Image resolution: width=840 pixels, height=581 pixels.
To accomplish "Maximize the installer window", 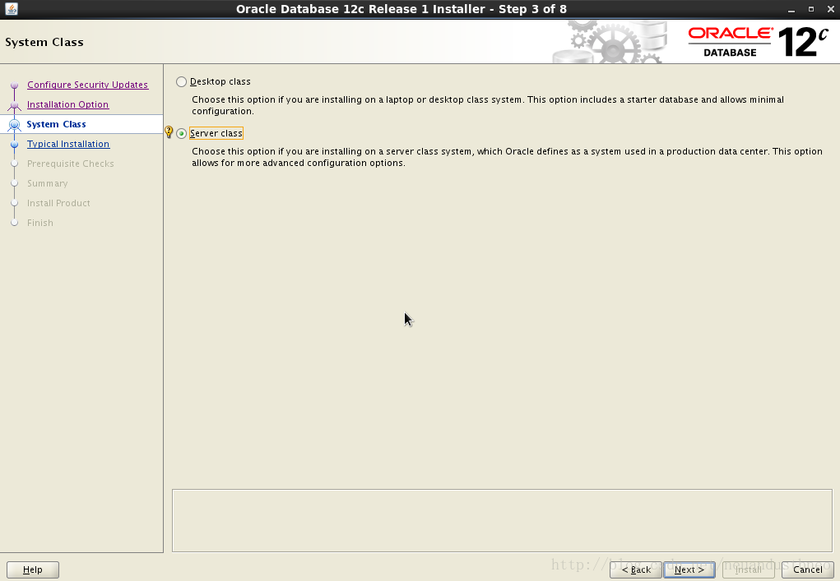I will pos(811,9).
